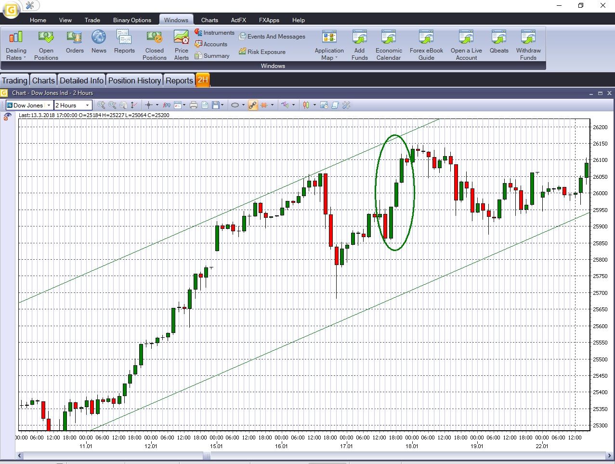Print the chart

[194, 105]
